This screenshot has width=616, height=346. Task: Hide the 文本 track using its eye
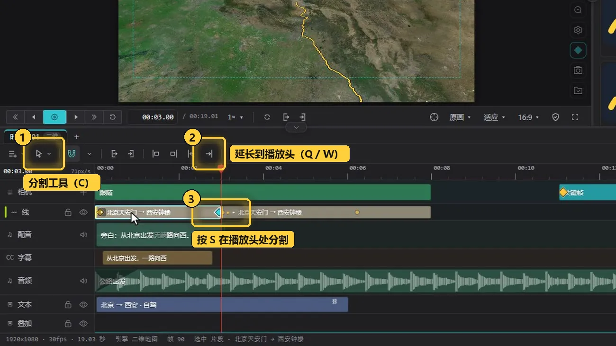pos(83,304)
